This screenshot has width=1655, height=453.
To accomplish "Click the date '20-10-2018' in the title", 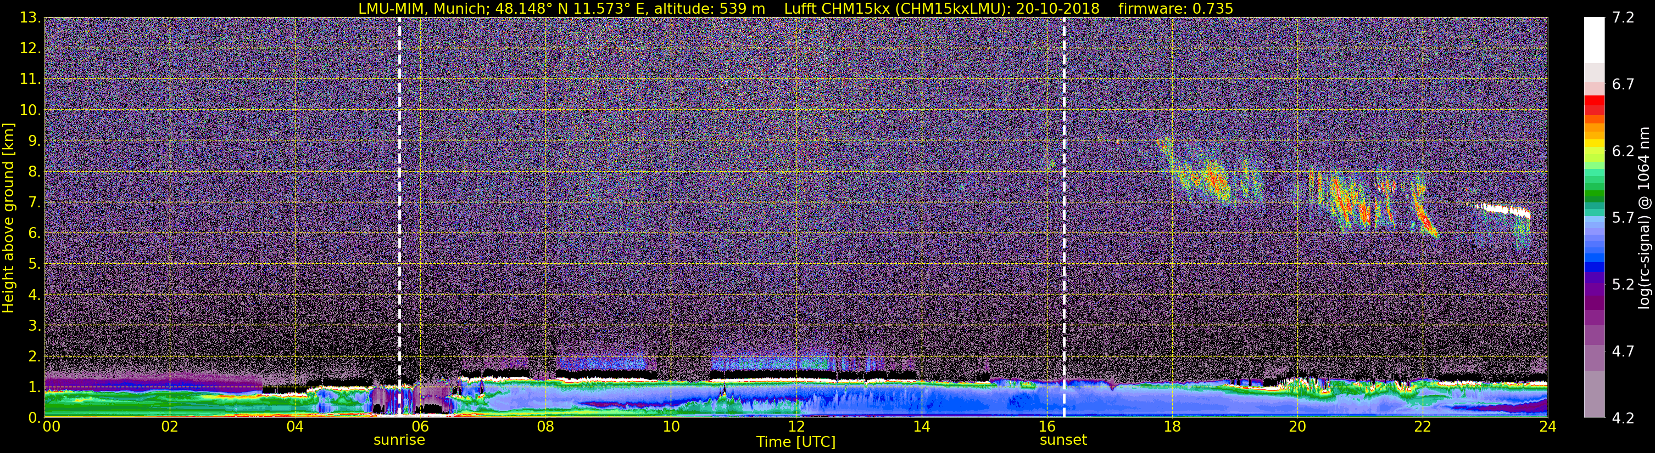I will (x=1057, y=9).
